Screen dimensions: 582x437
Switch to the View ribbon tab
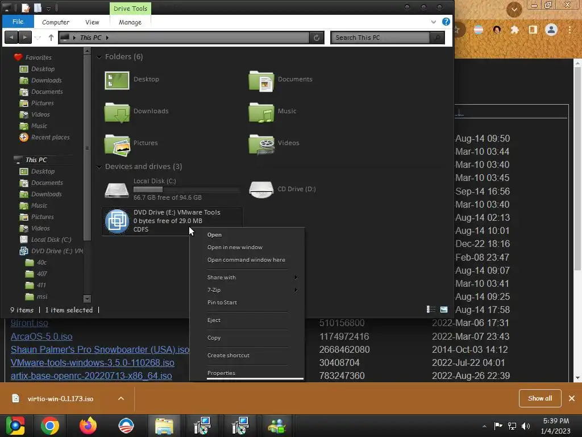coord(92,22)
